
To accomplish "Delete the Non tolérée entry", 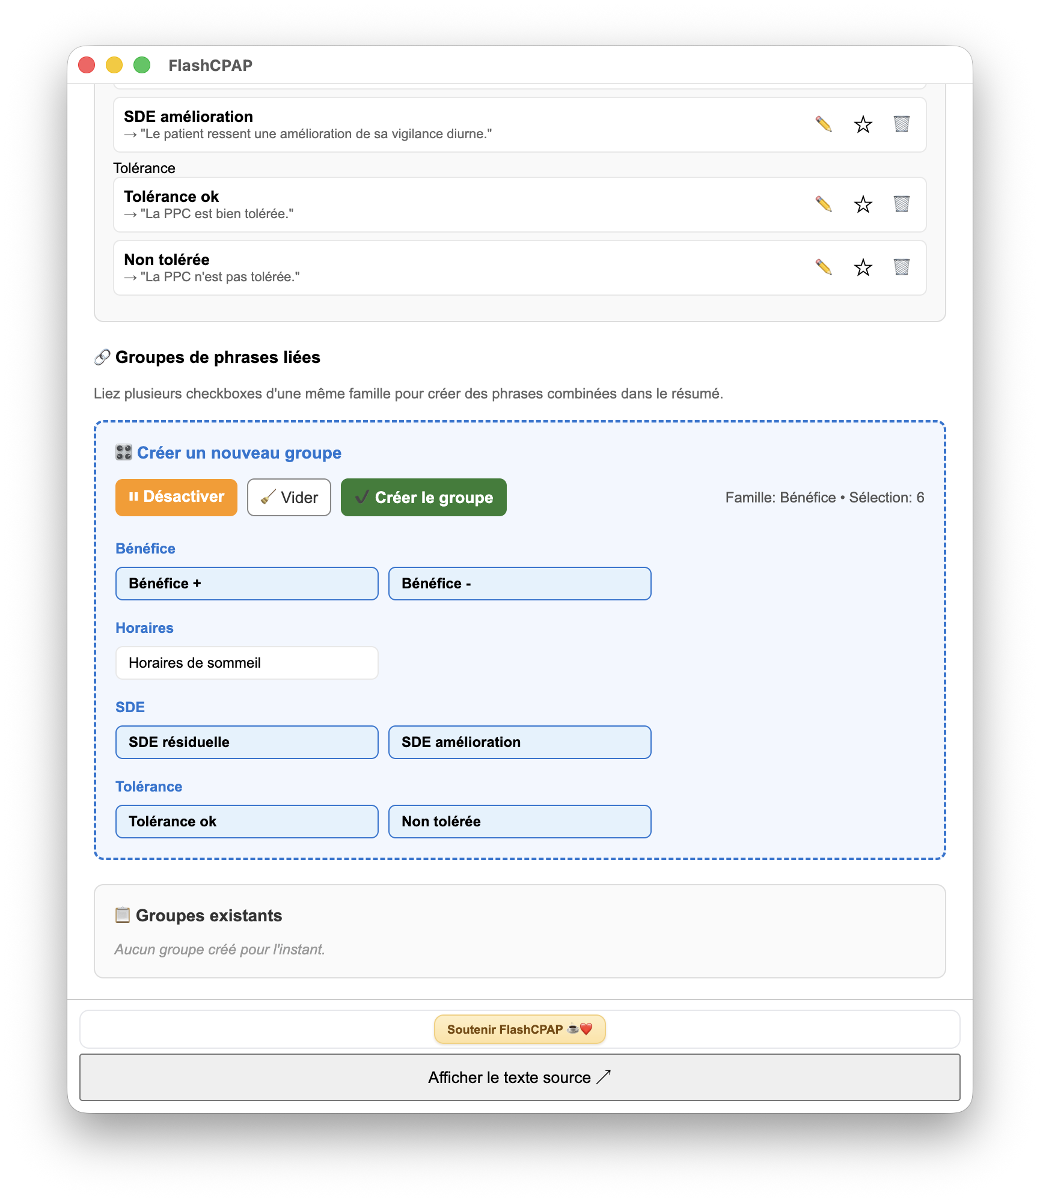I will [x=901, y=267].
